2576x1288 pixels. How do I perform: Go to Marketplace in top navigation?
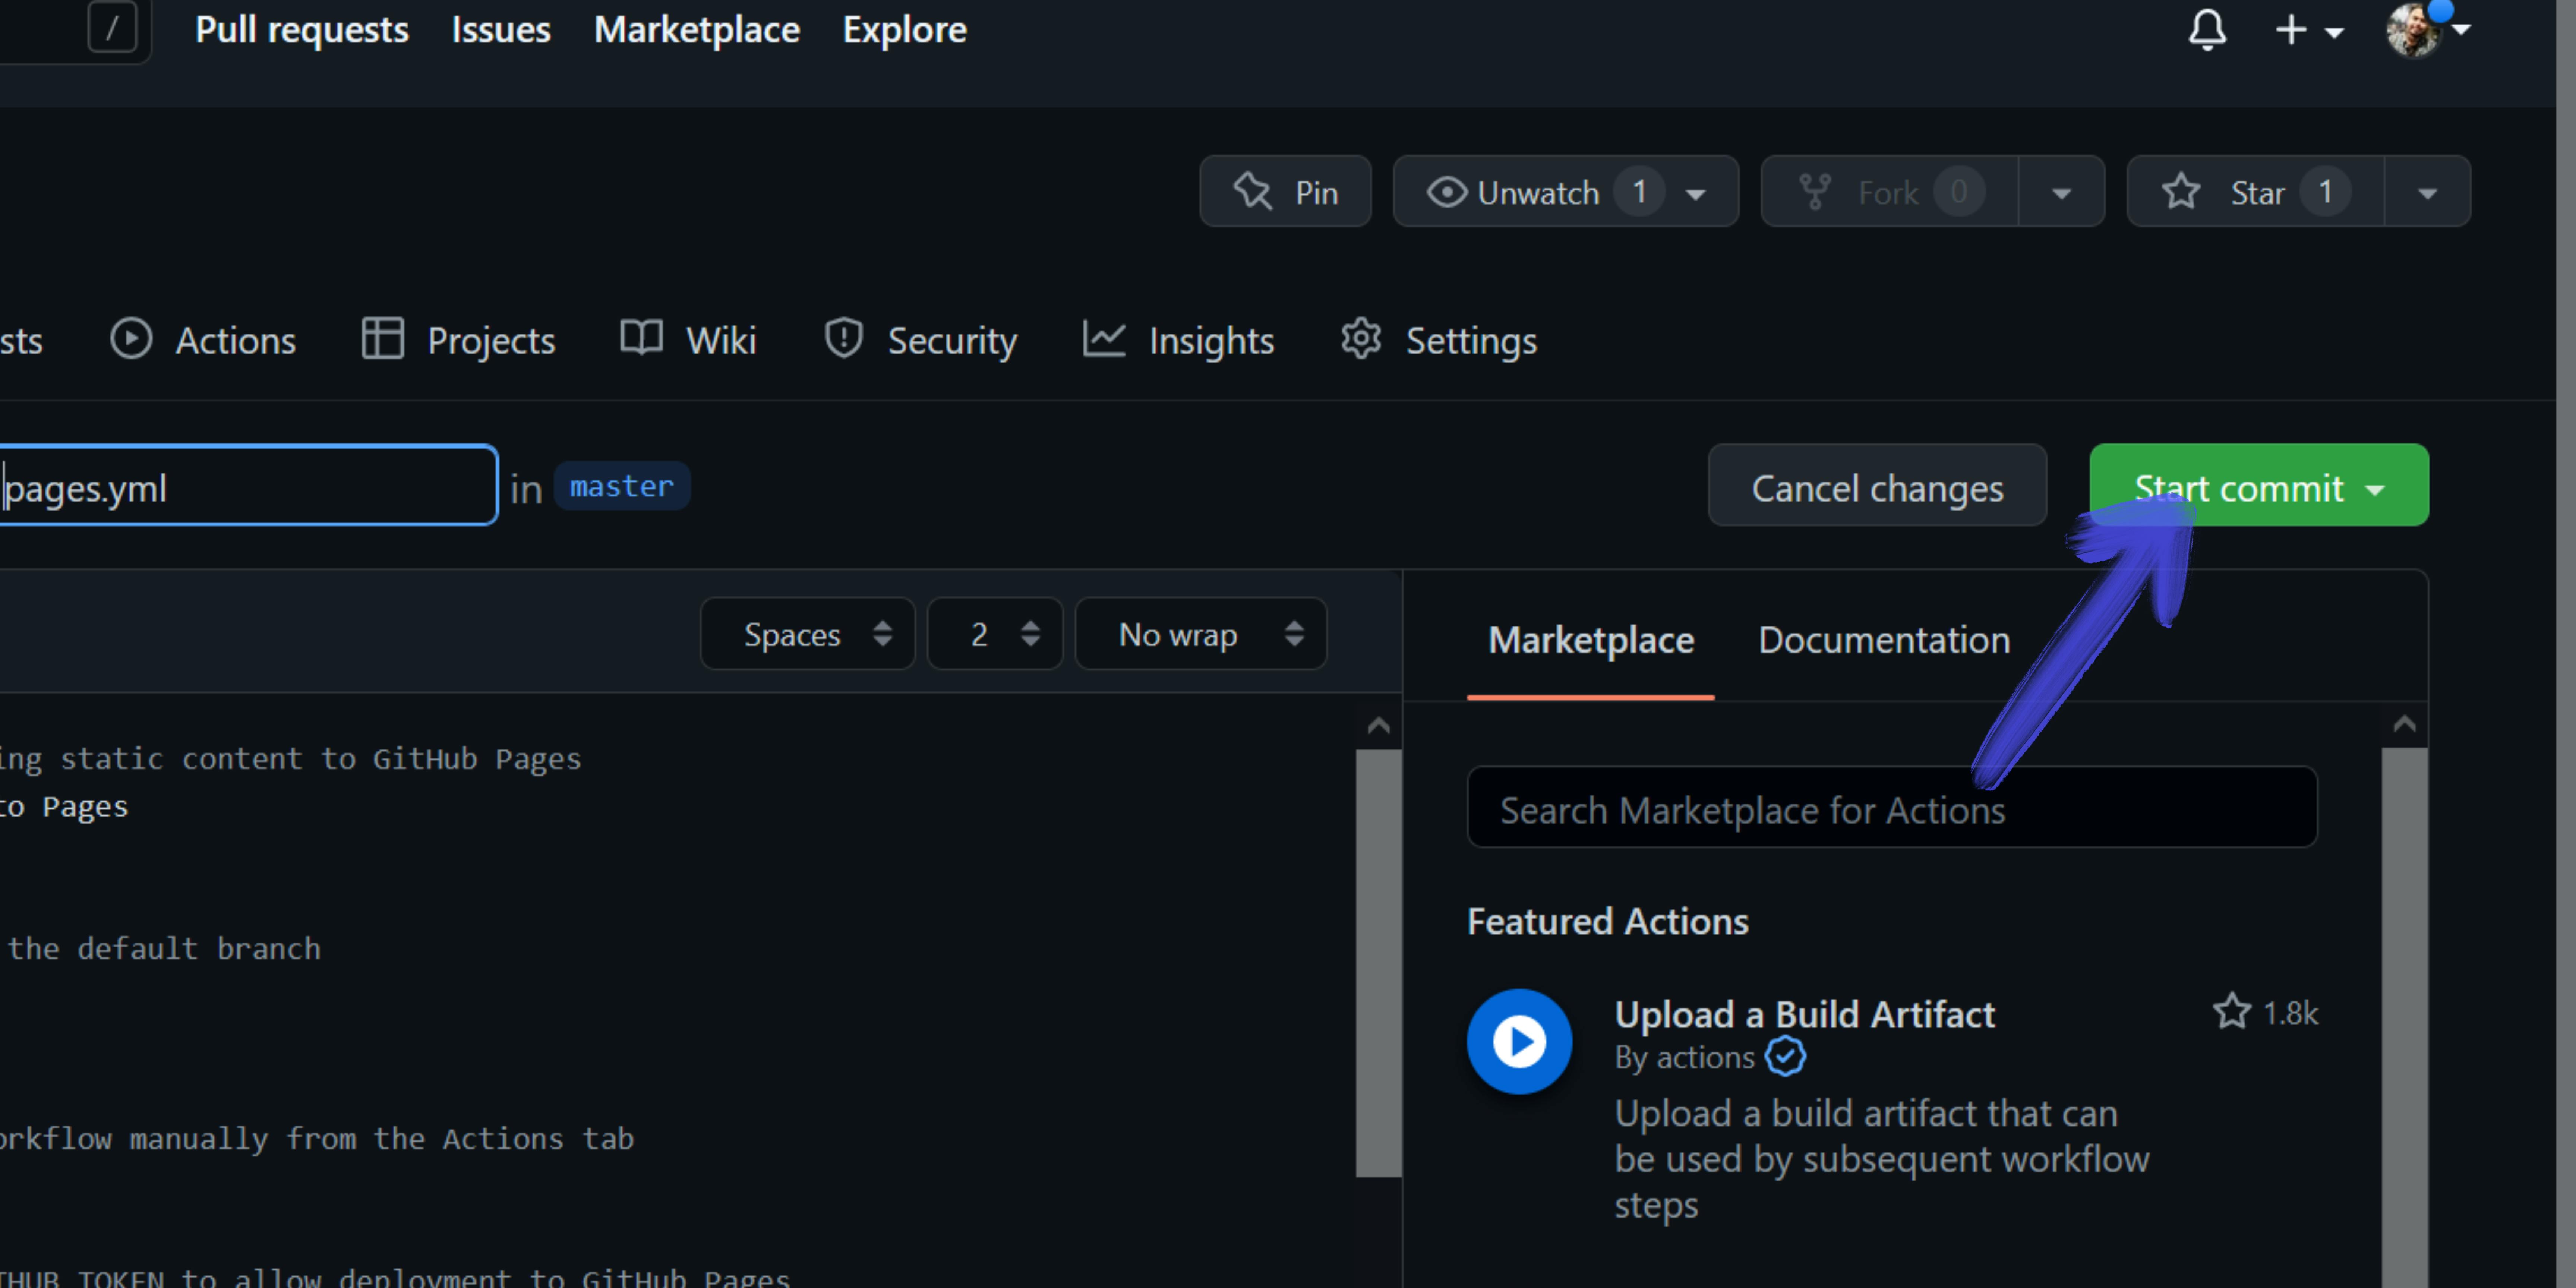point(697,30)
